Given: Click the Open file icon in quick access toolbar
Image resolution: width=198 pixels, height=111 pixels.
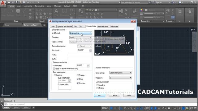Looking at the screenshot, I should tap(13, 2).
